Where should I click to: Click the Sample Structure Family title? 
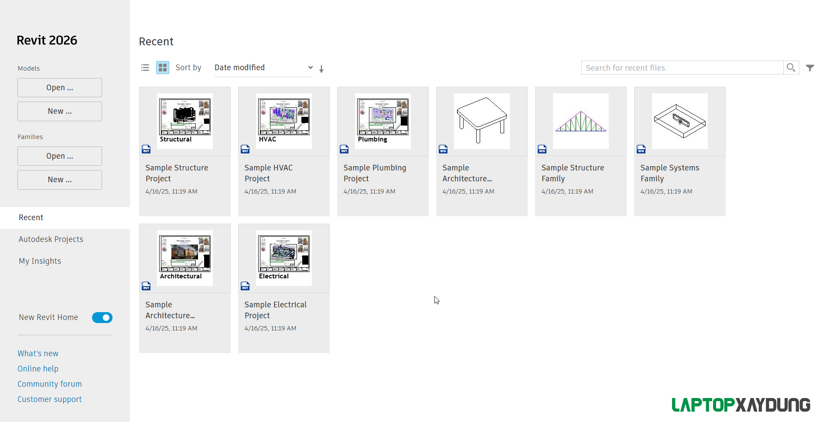(573, 173)
